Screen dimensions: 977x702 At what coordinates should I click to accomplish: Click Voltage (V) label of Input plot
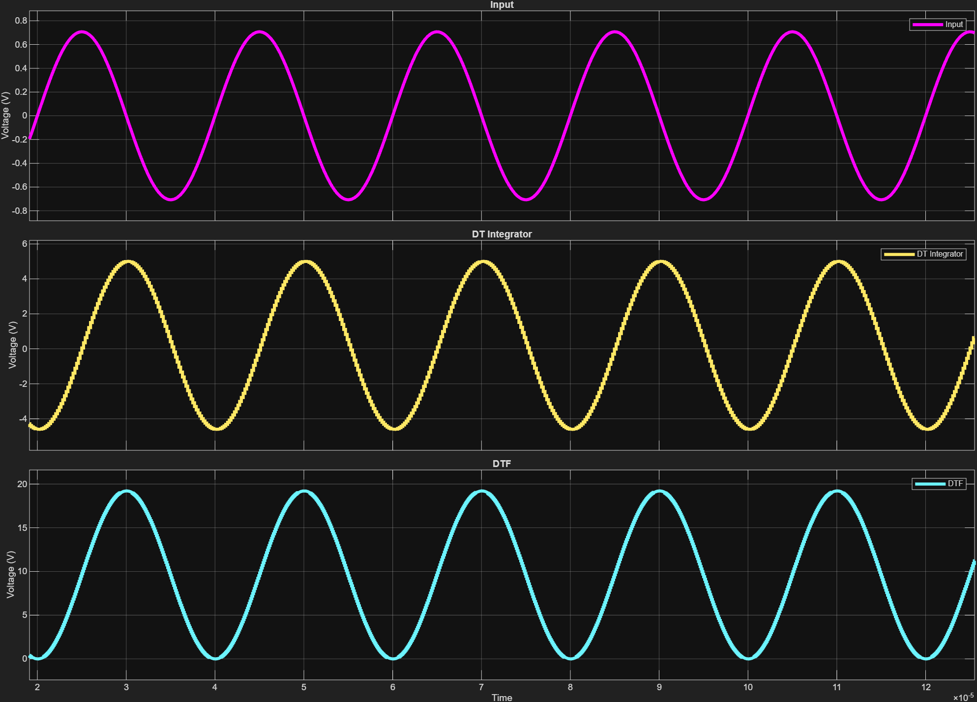pyautogui.click(x=5, y=116)
